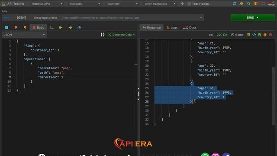
Task: Click the "age": 21 line in response
Action: (x=206, y=43)
